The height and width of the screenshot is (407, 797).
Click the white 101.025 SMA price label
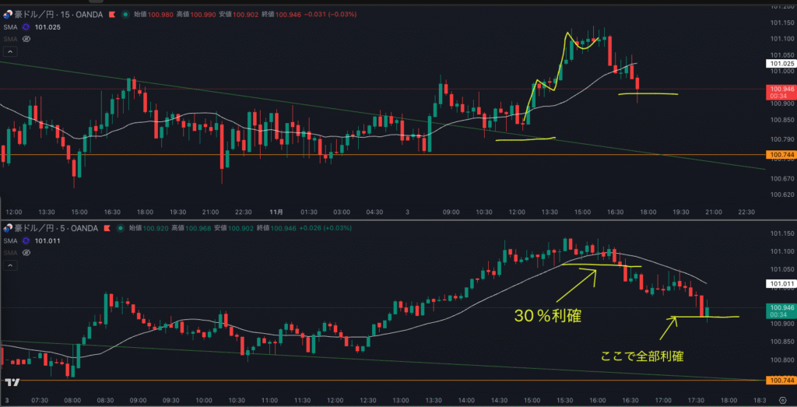tap(780, 64)
